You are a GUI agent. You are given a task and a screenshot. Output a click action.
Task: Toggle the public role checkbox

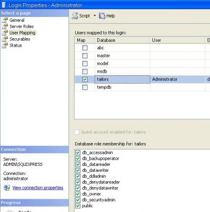point(78,206)
